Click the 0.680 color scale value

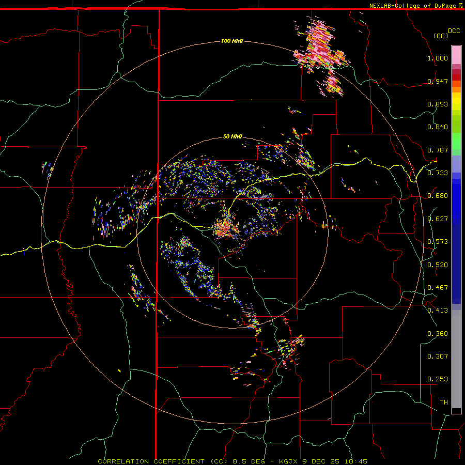[438, 196]
